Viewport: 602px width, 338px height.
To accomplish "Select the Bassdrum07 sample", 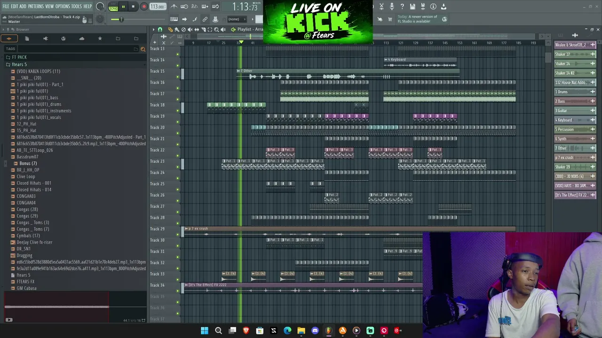I will 27,157.
